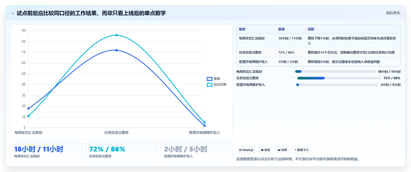Viewport: 411px width, 172px height.
Task: Click the 前后变化 badge
Action: (x=393, y=13)
